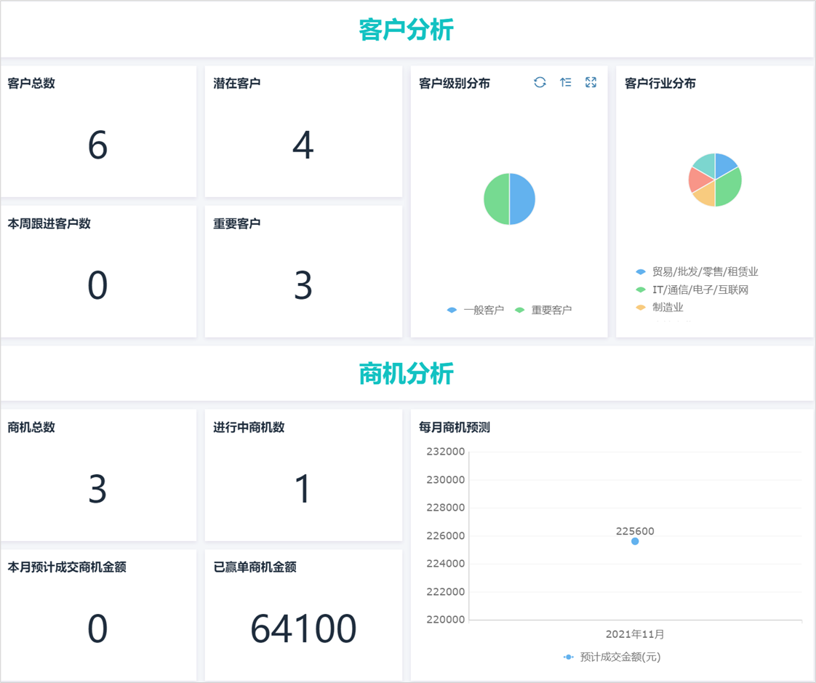Select the blue slice of the 客户级别分布 pie
Screen dimensions: 816x683
[x=522, y=197]
